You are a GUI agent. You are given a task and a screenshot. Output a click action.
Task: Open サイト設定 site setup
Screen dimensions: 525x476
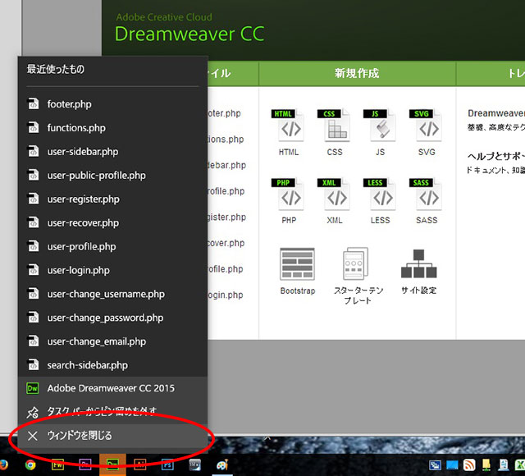coord(418,272)
